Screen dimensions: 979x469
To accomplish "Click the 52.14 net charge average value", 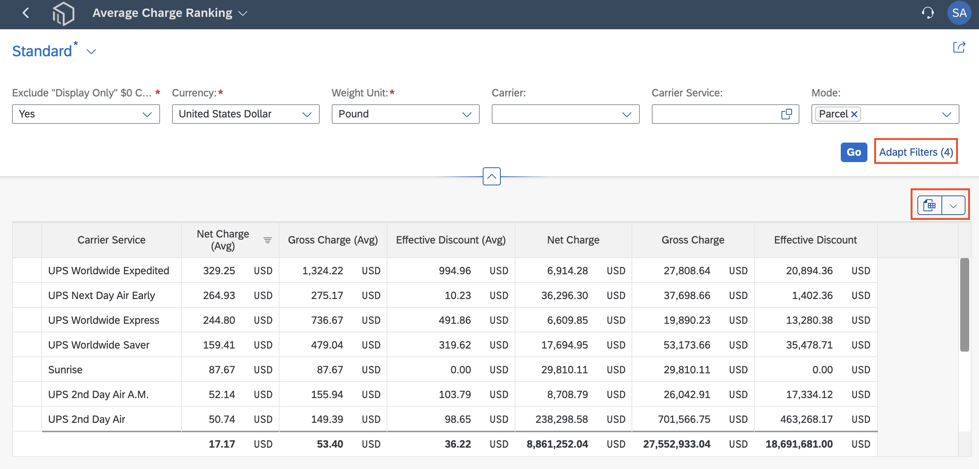I will pos(222,395).
